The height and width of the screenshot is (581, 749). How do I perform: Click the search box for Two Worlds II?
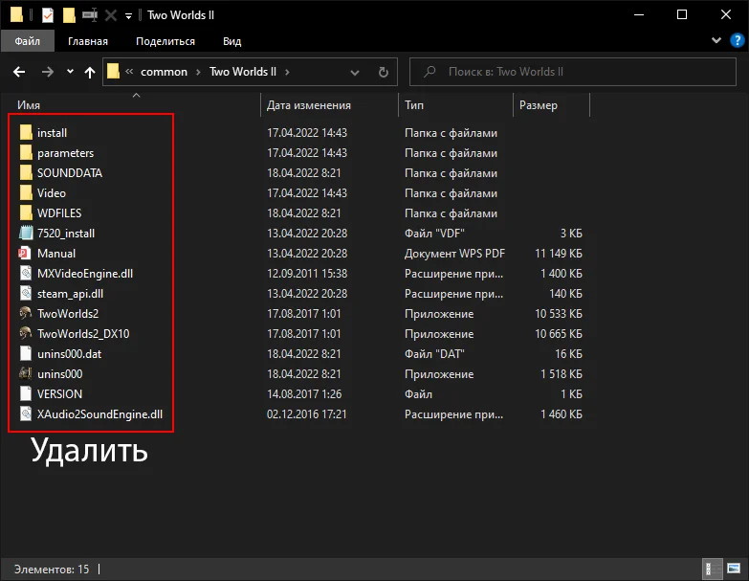pos(572,72)
